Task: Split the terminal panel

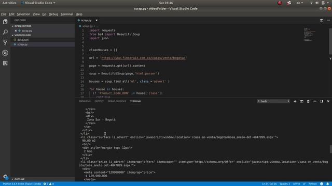Action: (301, 101)
